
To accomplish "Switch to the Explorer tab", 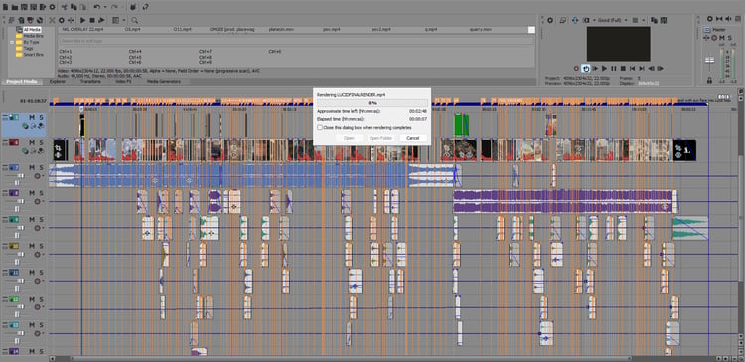I will (x=58, y=81).
